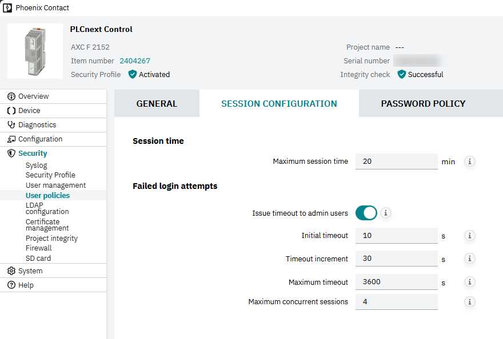Open info icon for Initial timeout
Screen dimensions: 503x339
tap(470, 236)
